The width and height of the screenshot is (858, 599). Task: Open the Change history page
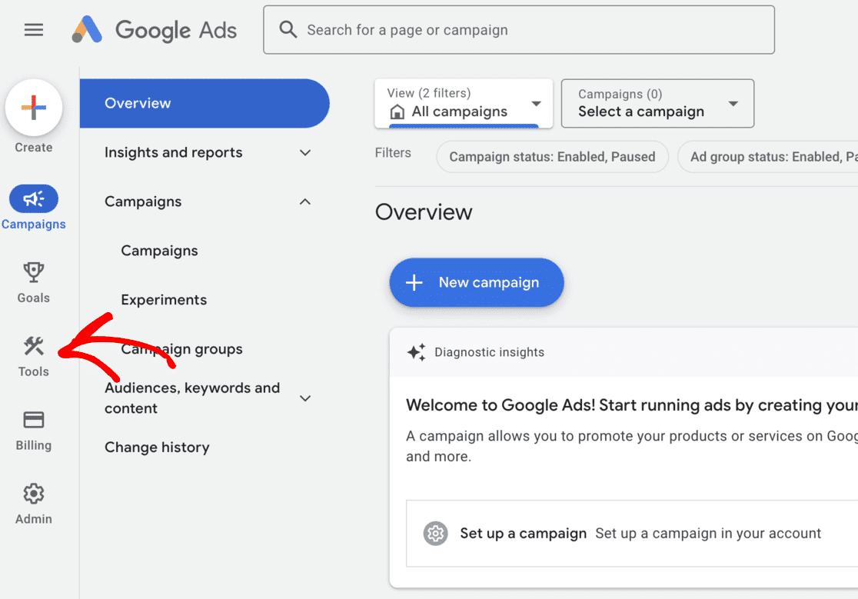[157, 447]
